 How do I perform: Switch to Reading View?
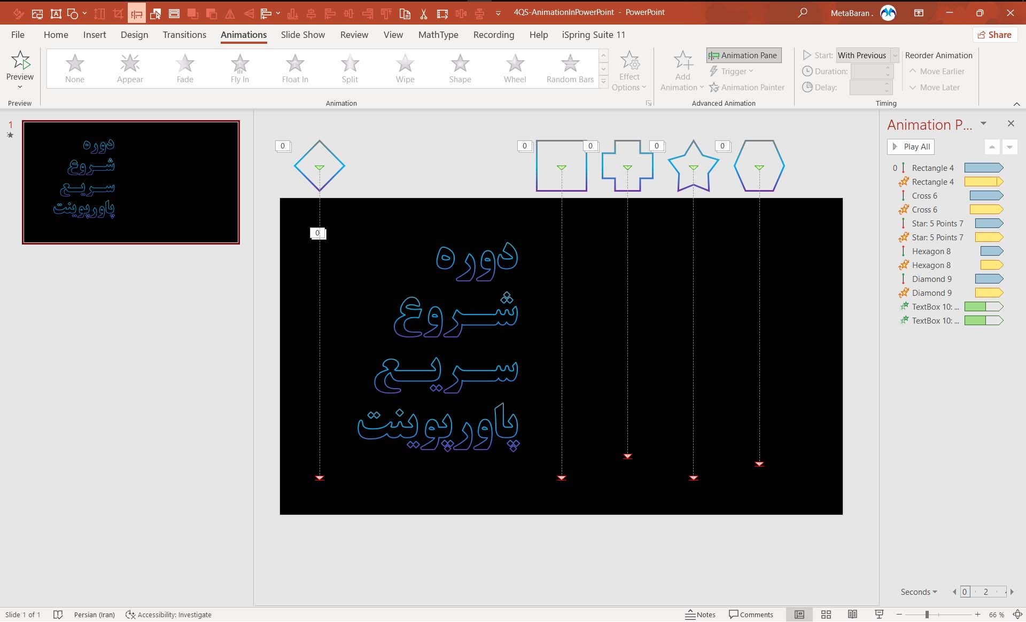coord(852,615)
